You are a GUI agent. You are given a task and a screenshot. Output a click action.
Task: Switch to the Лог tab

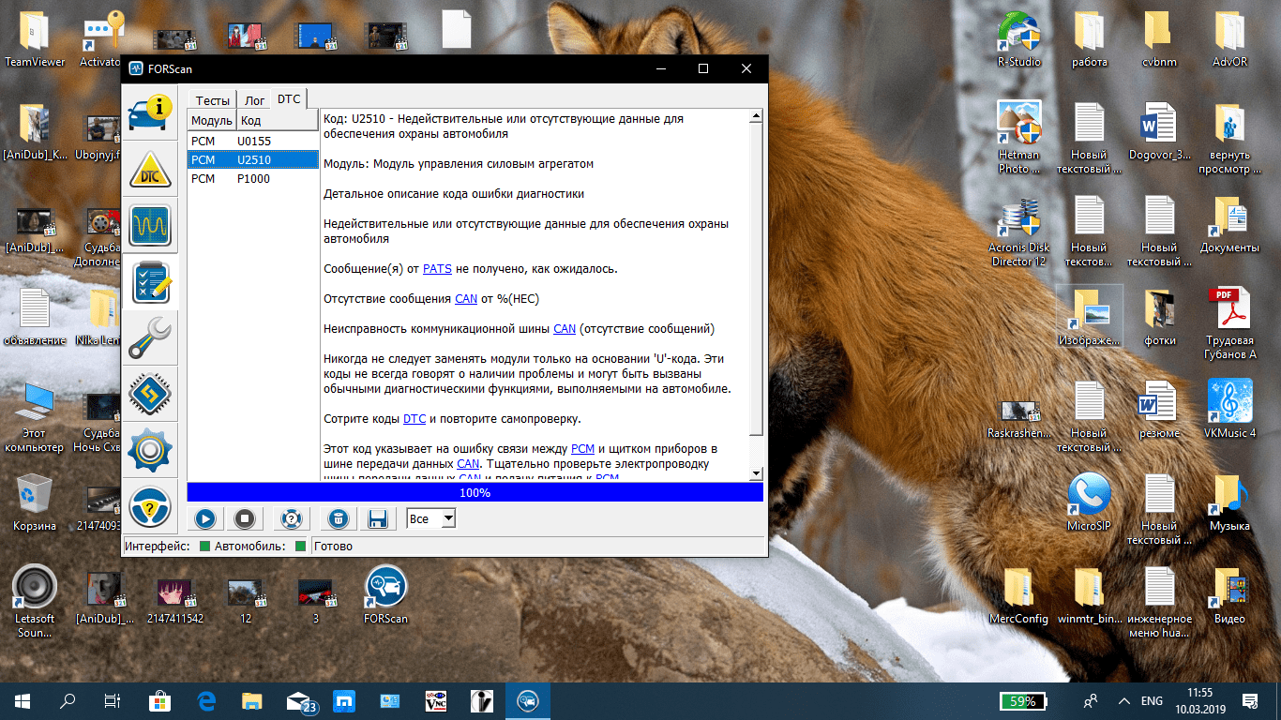[x=254, y=100]
